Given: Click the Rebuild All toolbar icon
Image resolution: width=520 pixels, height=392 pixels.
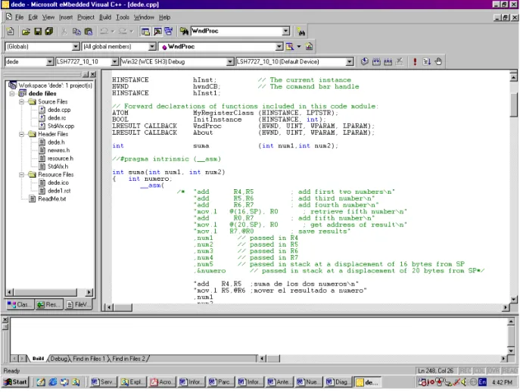Looking at the screenshot, I should (388, 62).
